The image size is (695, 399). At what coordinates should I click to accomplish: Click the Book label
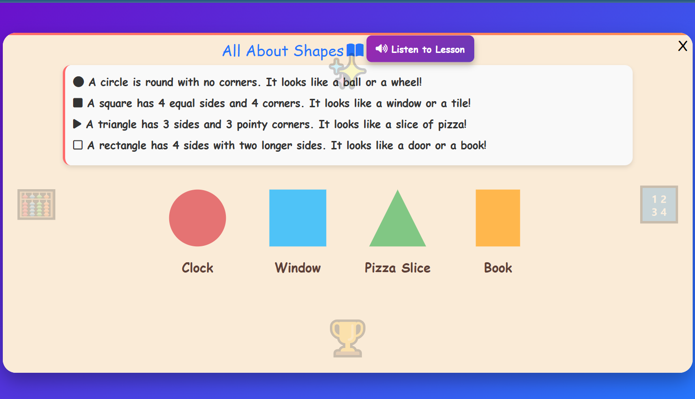tap(498, 268)
